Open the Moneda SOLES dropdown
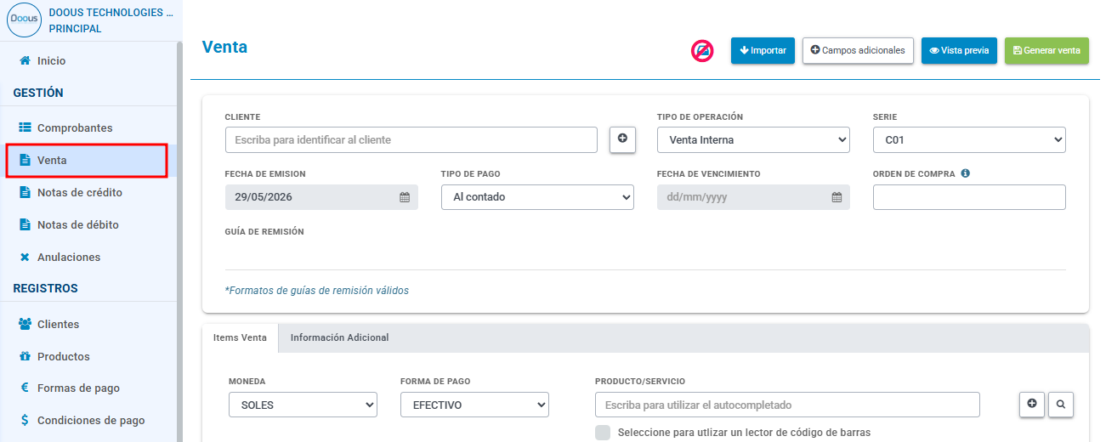 [303, 405]
